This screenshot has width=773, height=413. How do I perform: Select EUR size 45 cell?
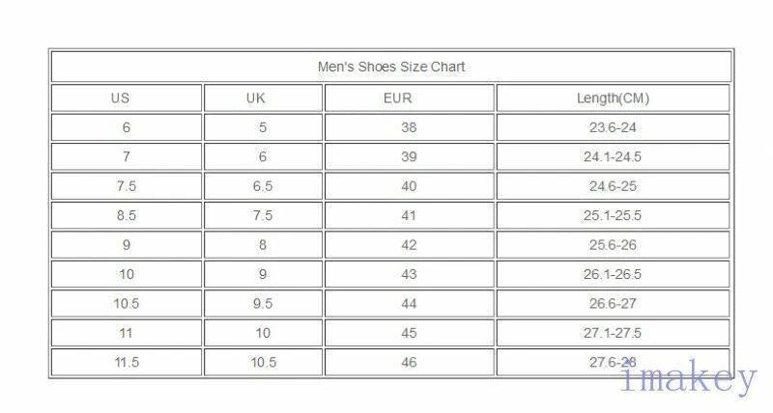pos(409,333)
